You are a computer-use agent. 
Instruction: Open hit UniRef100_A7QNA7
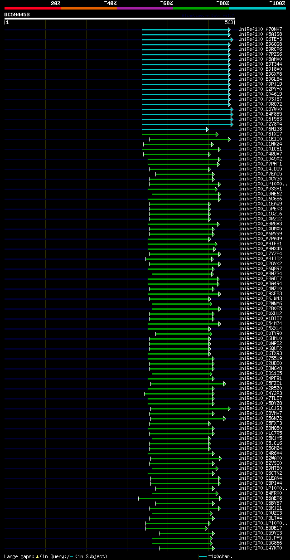[260, 29]
